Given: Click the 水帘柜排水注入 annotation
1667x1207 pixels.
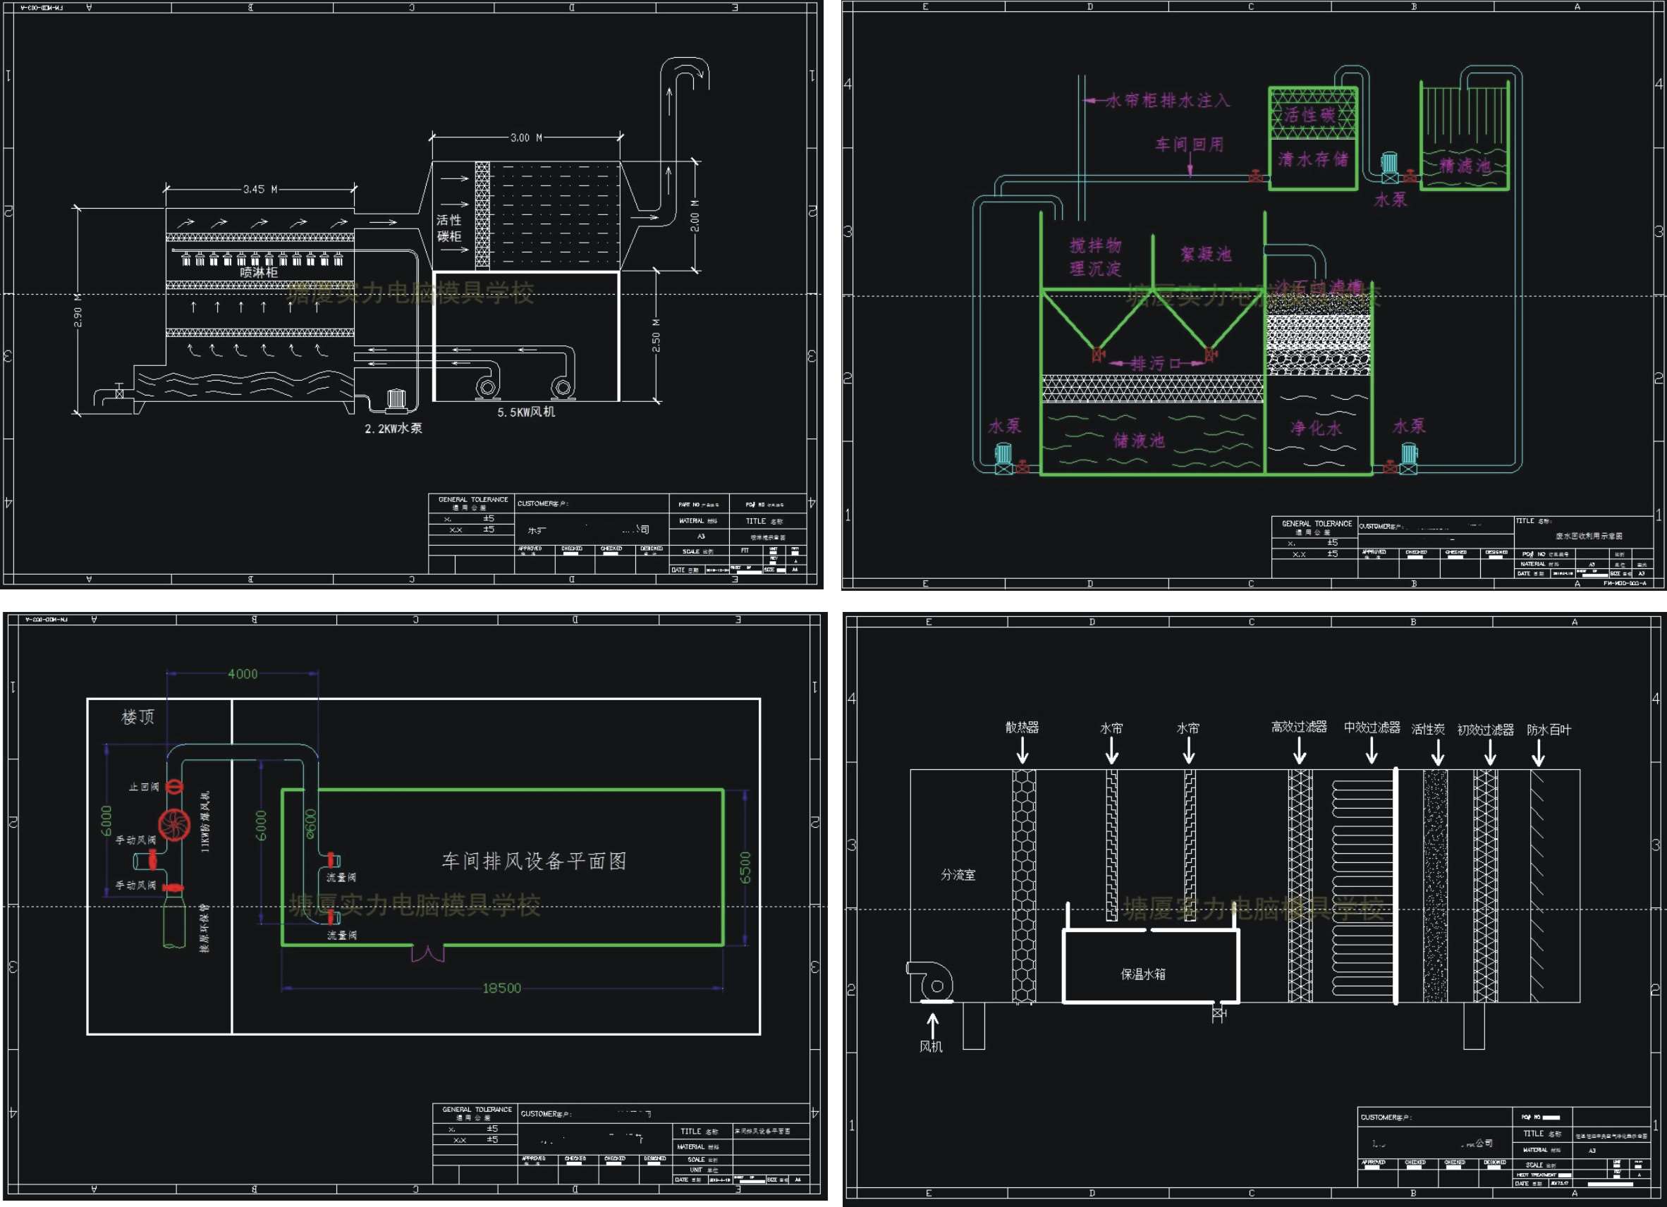Looking at the screenshot, I should [1167, 101].
